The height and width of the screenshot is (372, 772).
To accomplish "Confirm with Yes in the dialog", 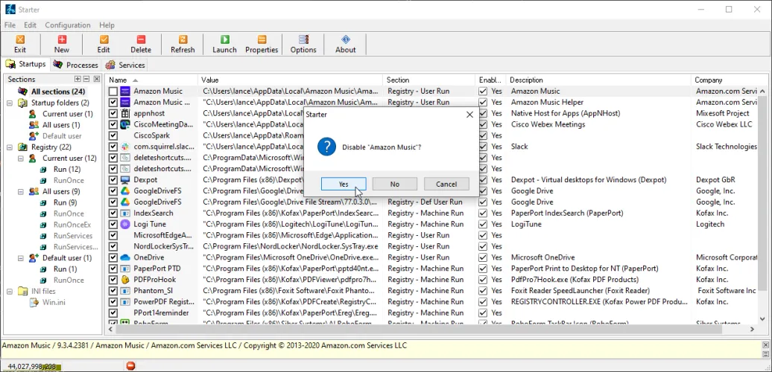I will (344, 184).
